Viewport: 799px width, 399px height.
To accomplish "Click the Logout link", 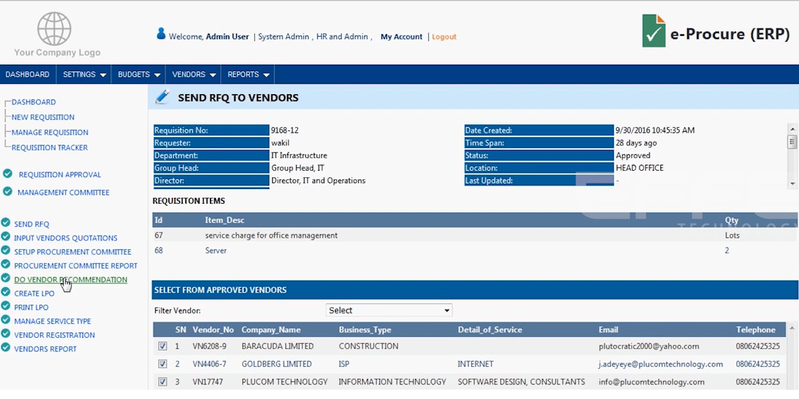I will 444,37.
